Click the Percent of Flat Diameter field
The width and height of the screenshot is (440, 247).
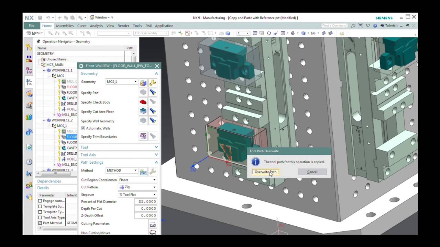tap(145, 201)
